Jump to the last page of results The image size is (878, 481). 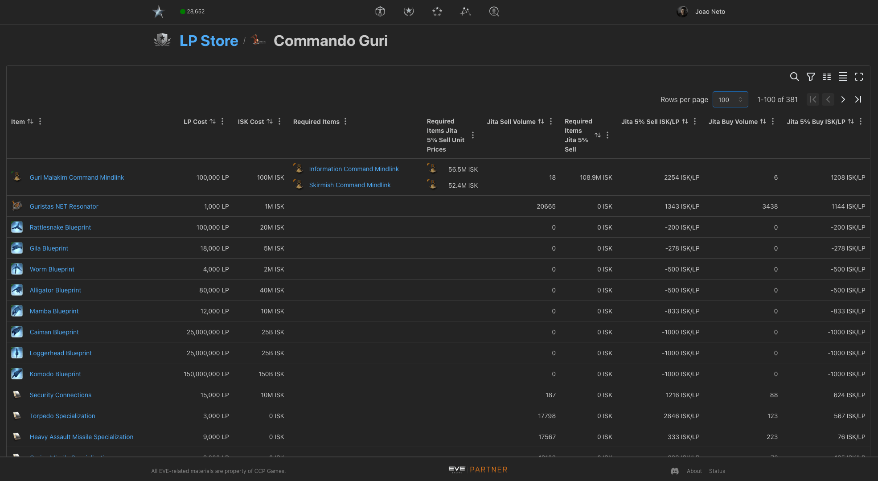click(x=858, y=99)
